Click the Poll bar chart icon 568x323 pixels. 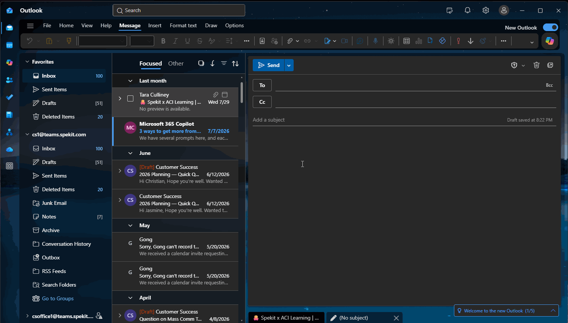(x=419, y=41)
